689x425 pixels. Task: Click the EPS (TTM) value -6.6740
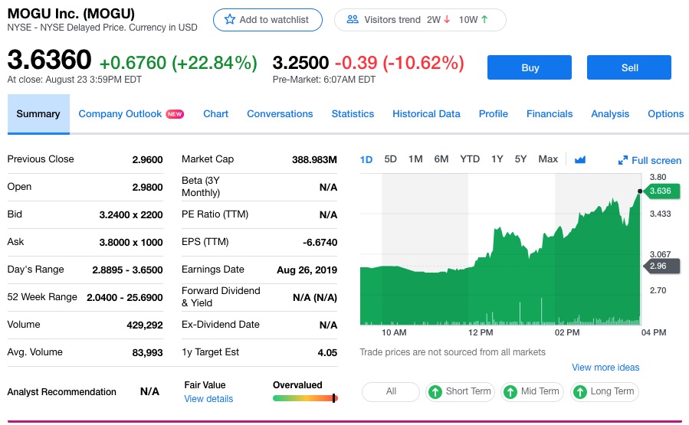click(320, 242)
